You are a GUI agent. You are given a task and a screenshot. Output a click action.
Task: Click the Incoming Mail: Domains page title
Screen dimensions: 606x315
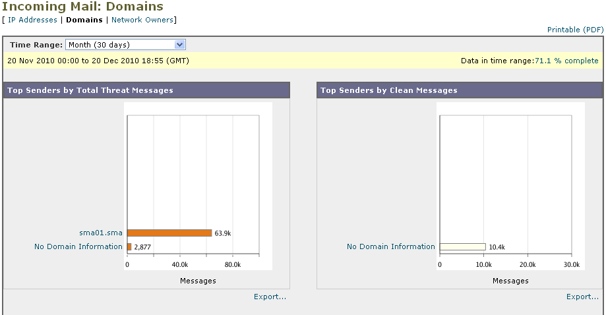coord(82,7)
